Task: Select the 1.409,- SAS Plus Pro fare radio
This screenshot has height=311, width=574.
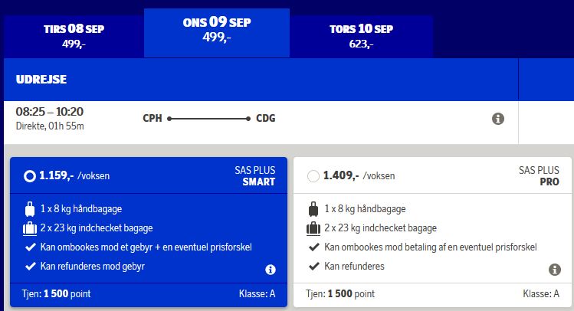Action: (x=313, y=176)
